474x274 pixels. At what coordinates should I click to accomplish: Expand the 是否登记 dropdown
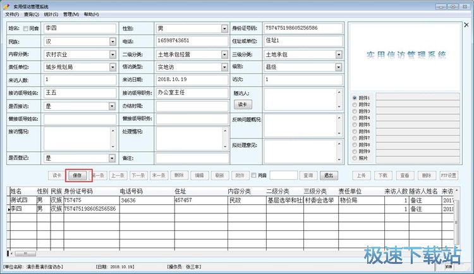[x=112, y=158]
